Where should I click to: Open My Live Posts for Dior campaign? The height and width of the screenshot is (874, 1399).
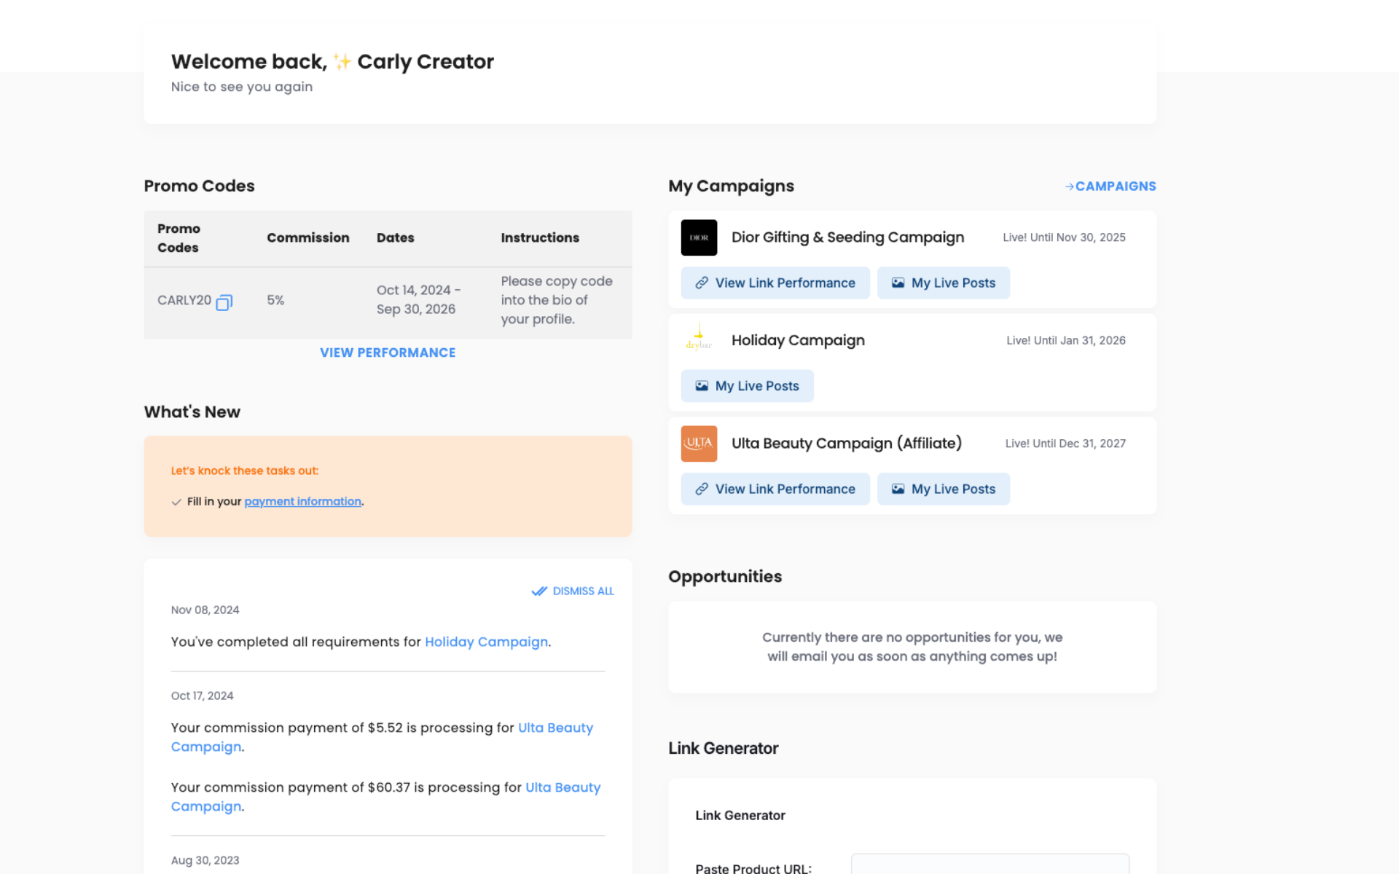tap(943, 283)
